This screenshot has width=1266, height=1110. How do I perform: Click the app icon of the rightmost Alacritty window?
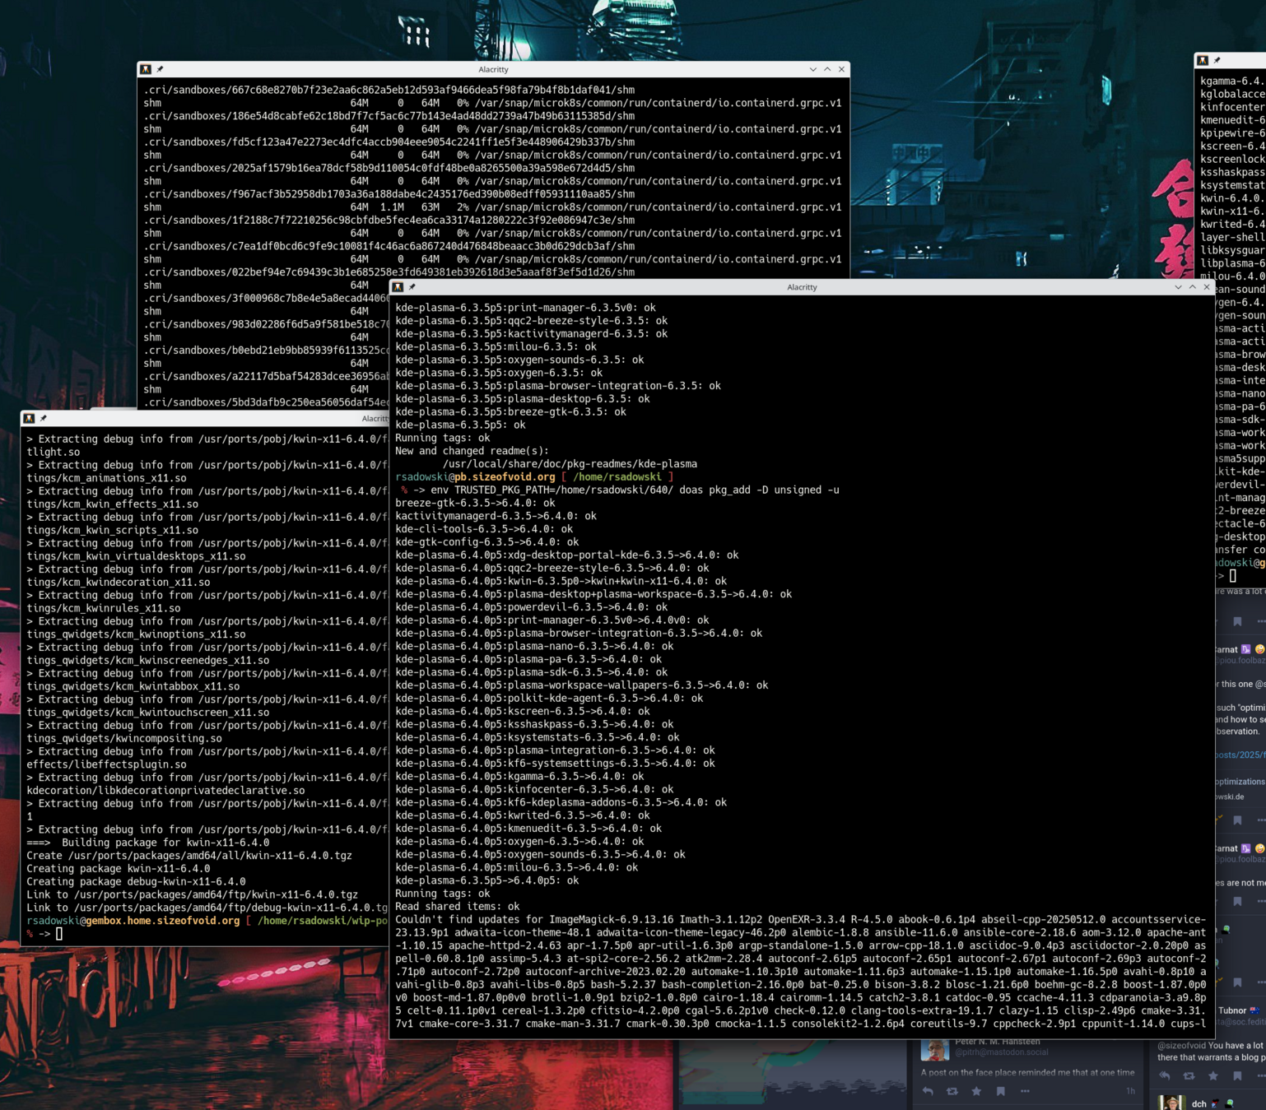coord(1203,61)
